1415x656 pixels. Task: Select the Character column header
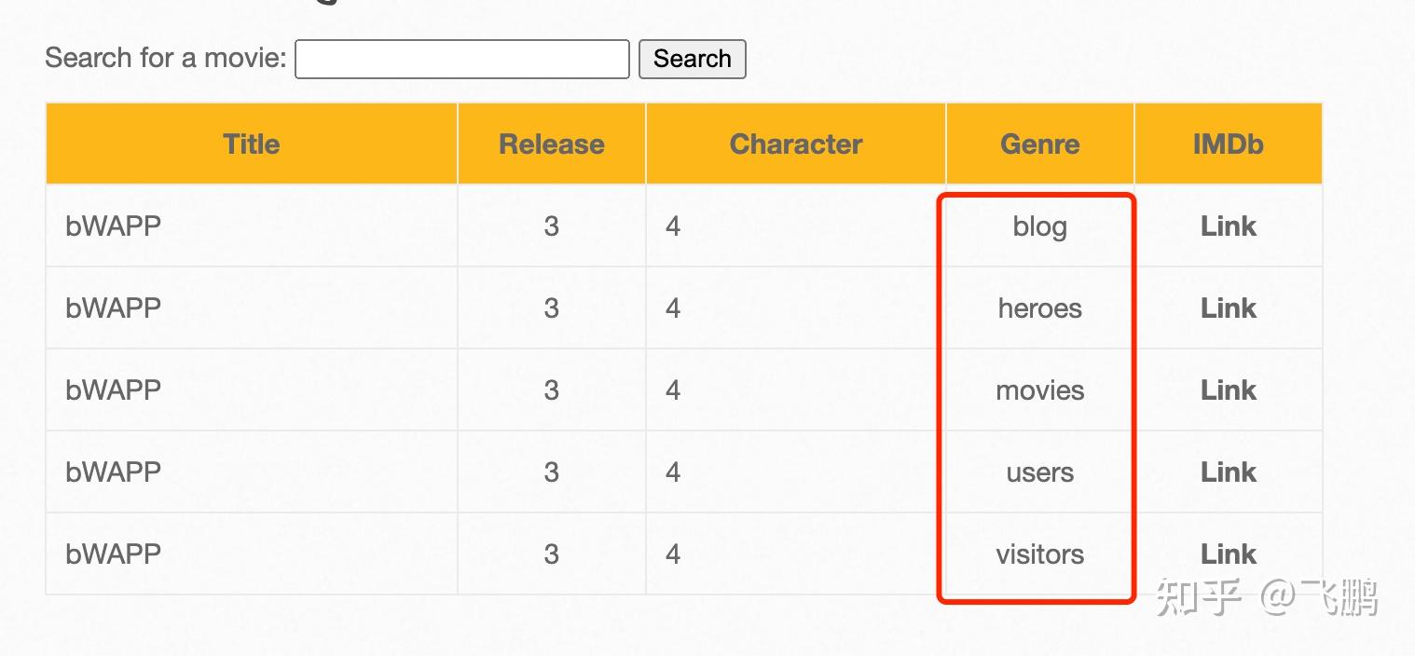tap(795, 143)
